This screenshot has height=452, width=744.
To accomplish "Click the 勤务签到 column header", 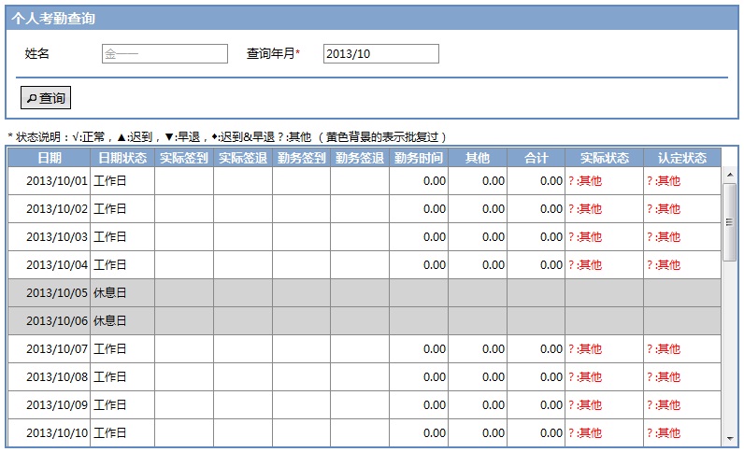I will [301, 158].
